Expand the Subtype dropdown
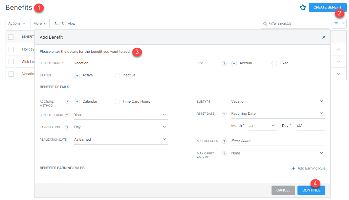 [278, 101]
